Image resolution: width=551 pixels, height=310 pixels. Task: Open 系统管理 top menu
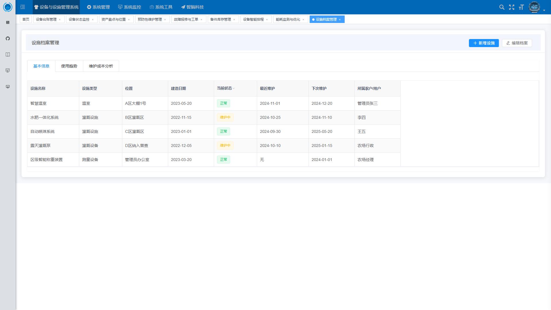[98, 7]
